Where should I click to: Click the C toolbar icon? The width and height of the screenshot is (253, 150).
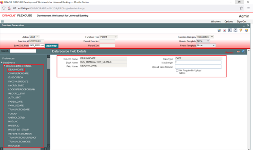[x=235, y=30]
